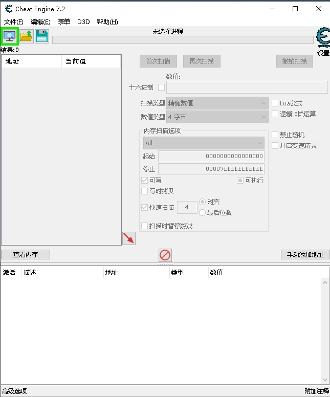Open the 文件(F) menu
Viewport: 330px width, 397px height.
coord(14,22)
